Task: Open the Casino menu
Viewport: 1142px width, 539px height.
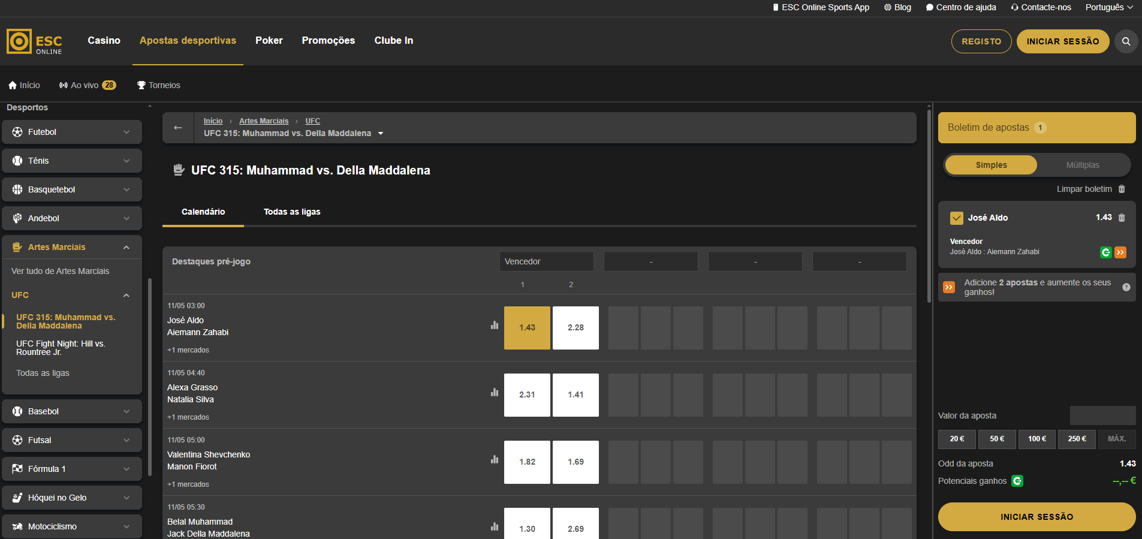Action: point(104,41)
